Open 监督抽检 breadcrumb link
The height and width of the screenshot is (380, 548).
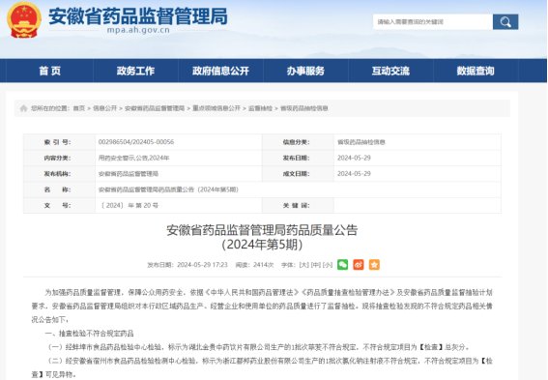260,108
